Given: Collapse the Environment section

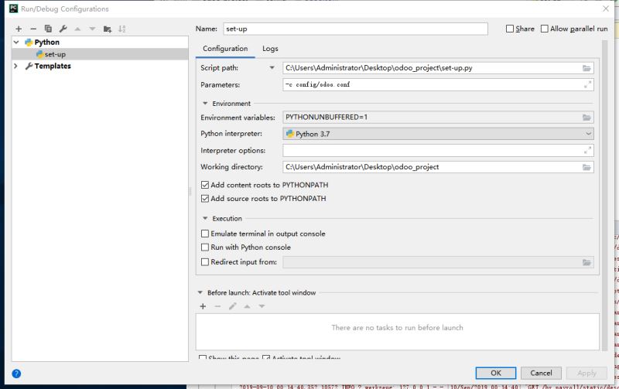Looking at the screenshot, I should click(x=205, y=104).
